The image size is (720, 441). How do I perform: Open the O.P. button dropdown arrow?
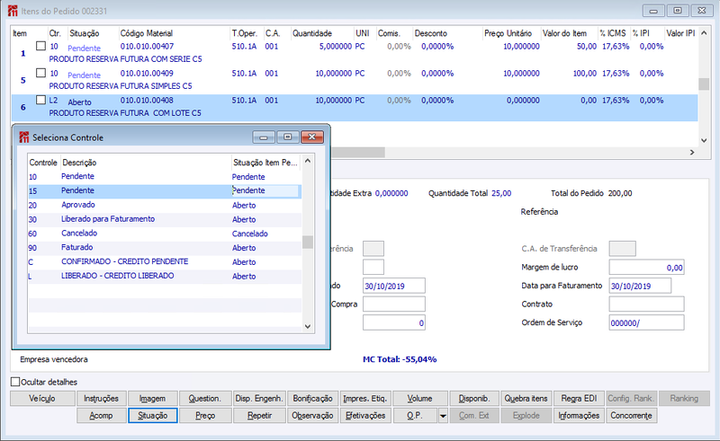[x=443, y=416]
